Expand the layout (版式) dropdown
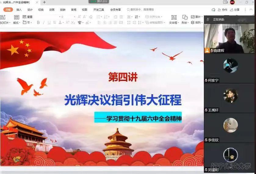 tap(16, 23)
